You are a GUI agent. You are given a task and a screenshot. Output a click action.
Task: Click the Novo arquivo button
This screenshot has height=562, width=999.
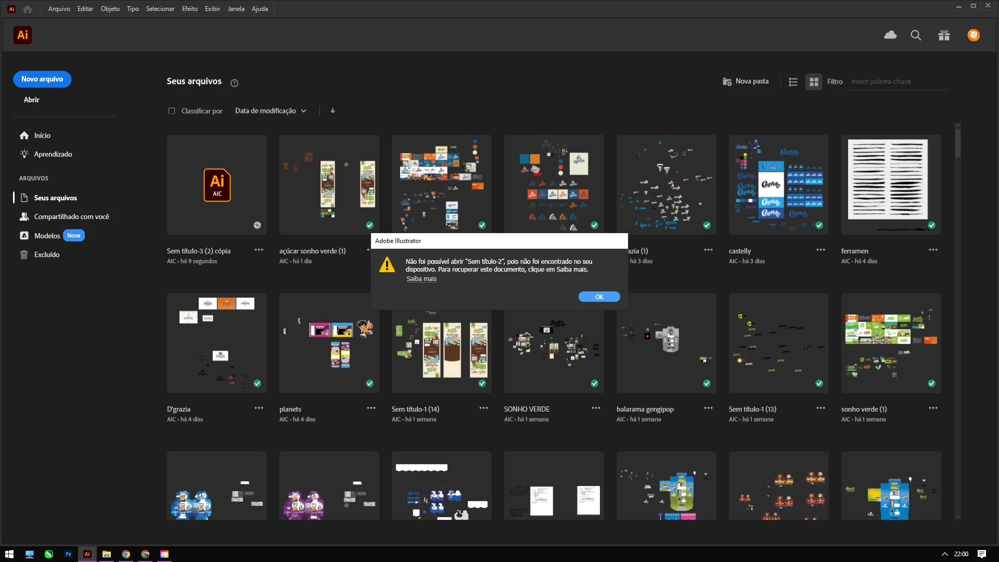[42, 79]
